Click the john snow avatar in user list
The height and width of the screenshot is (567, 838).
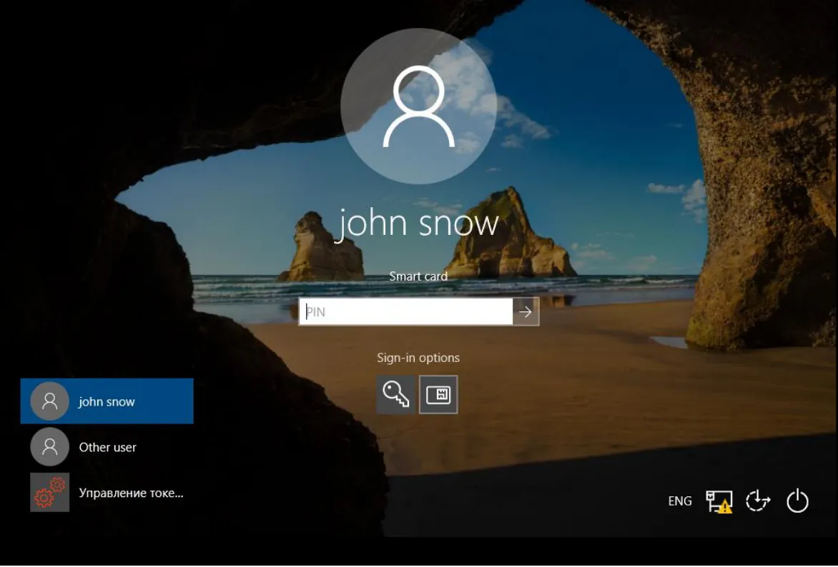tap(50, 401)
